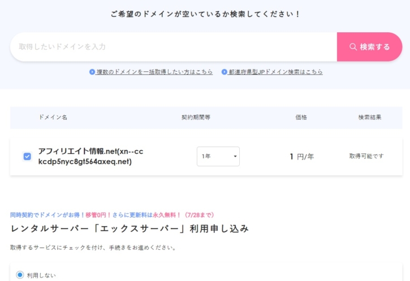Screen dimensions: 410x281
Task: Click the 同時契約でドメインがお得 promotion text
Action: pyautogui.click(x=112, y=215)
